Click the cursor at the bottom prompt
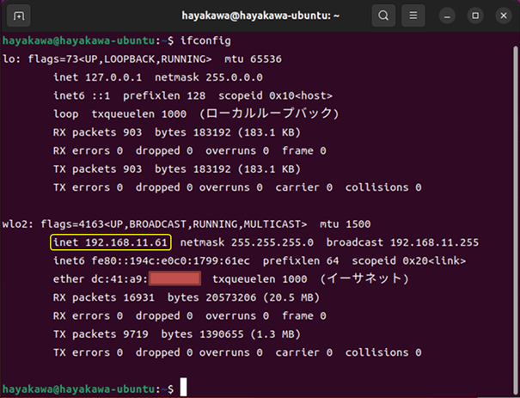 [184, 389]
